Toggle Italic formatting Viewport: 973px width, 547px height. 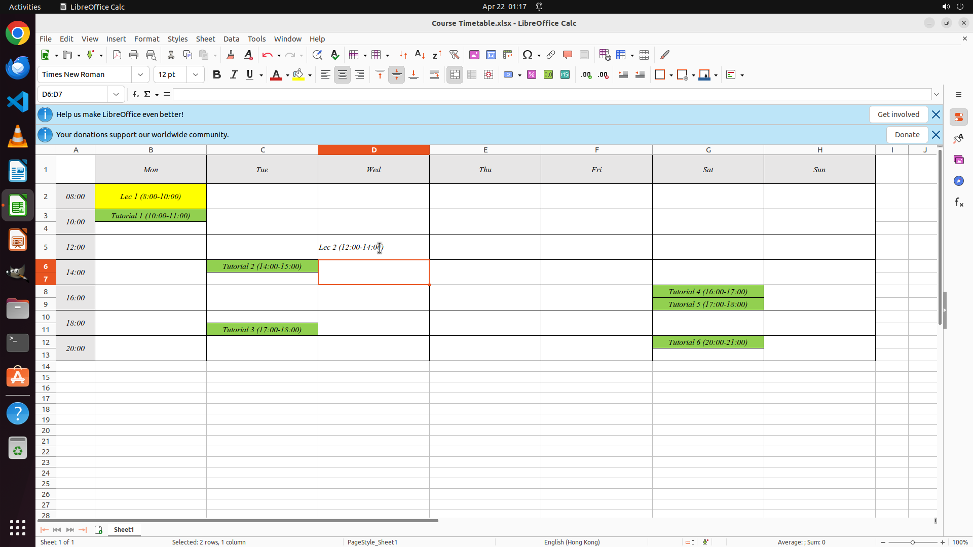point(234,74)
